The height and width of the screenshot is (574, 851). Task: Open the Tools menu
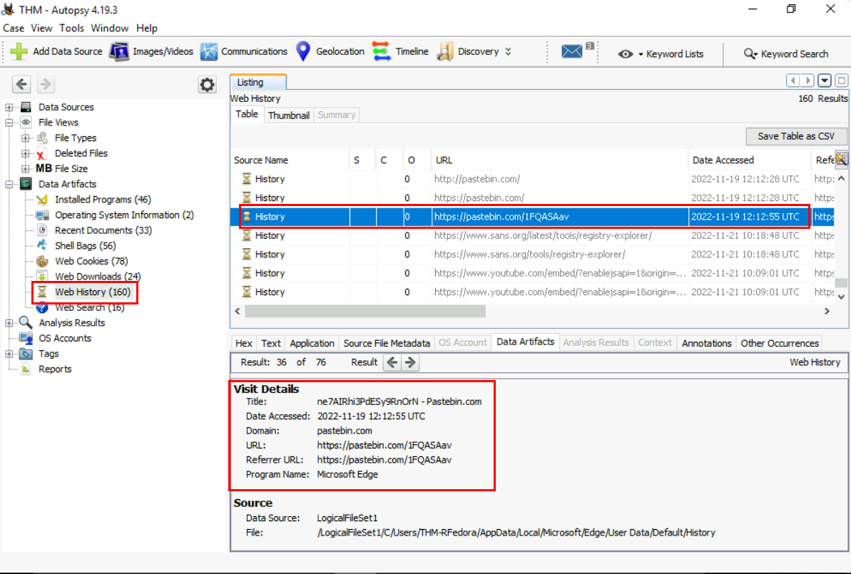point(71,29)
